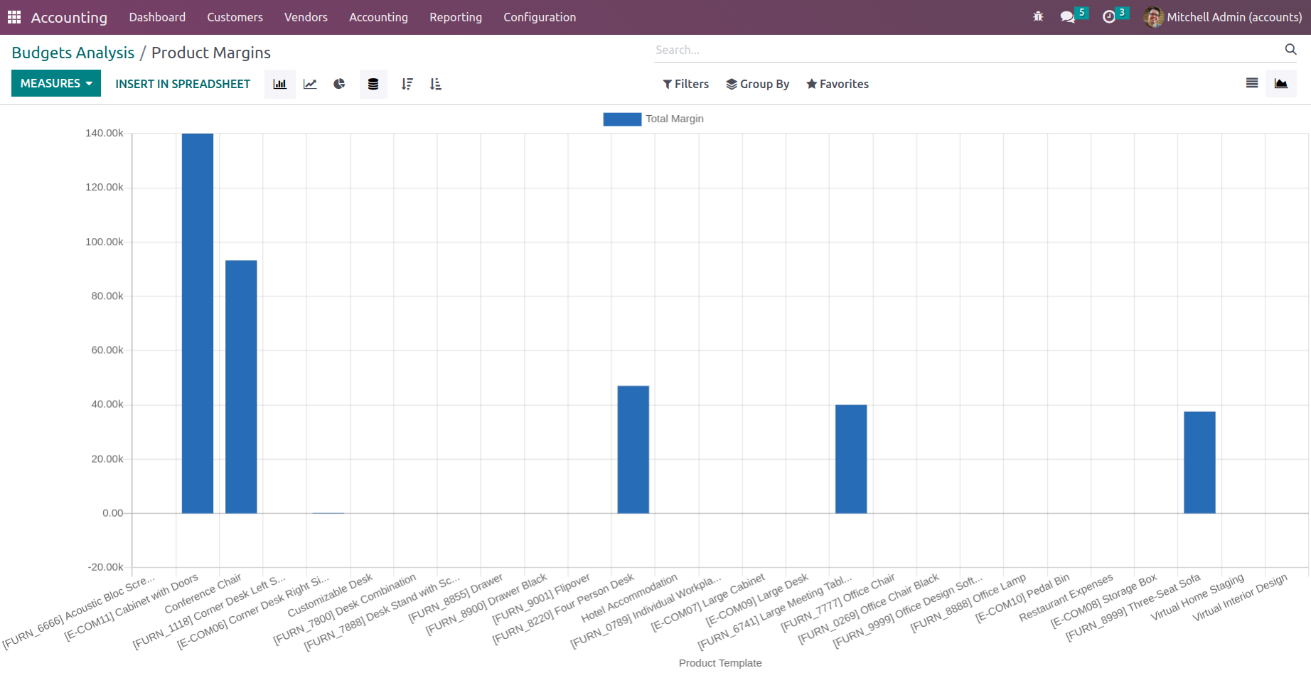
Task: Click the Accounting app title
Action: coord(69,17)
